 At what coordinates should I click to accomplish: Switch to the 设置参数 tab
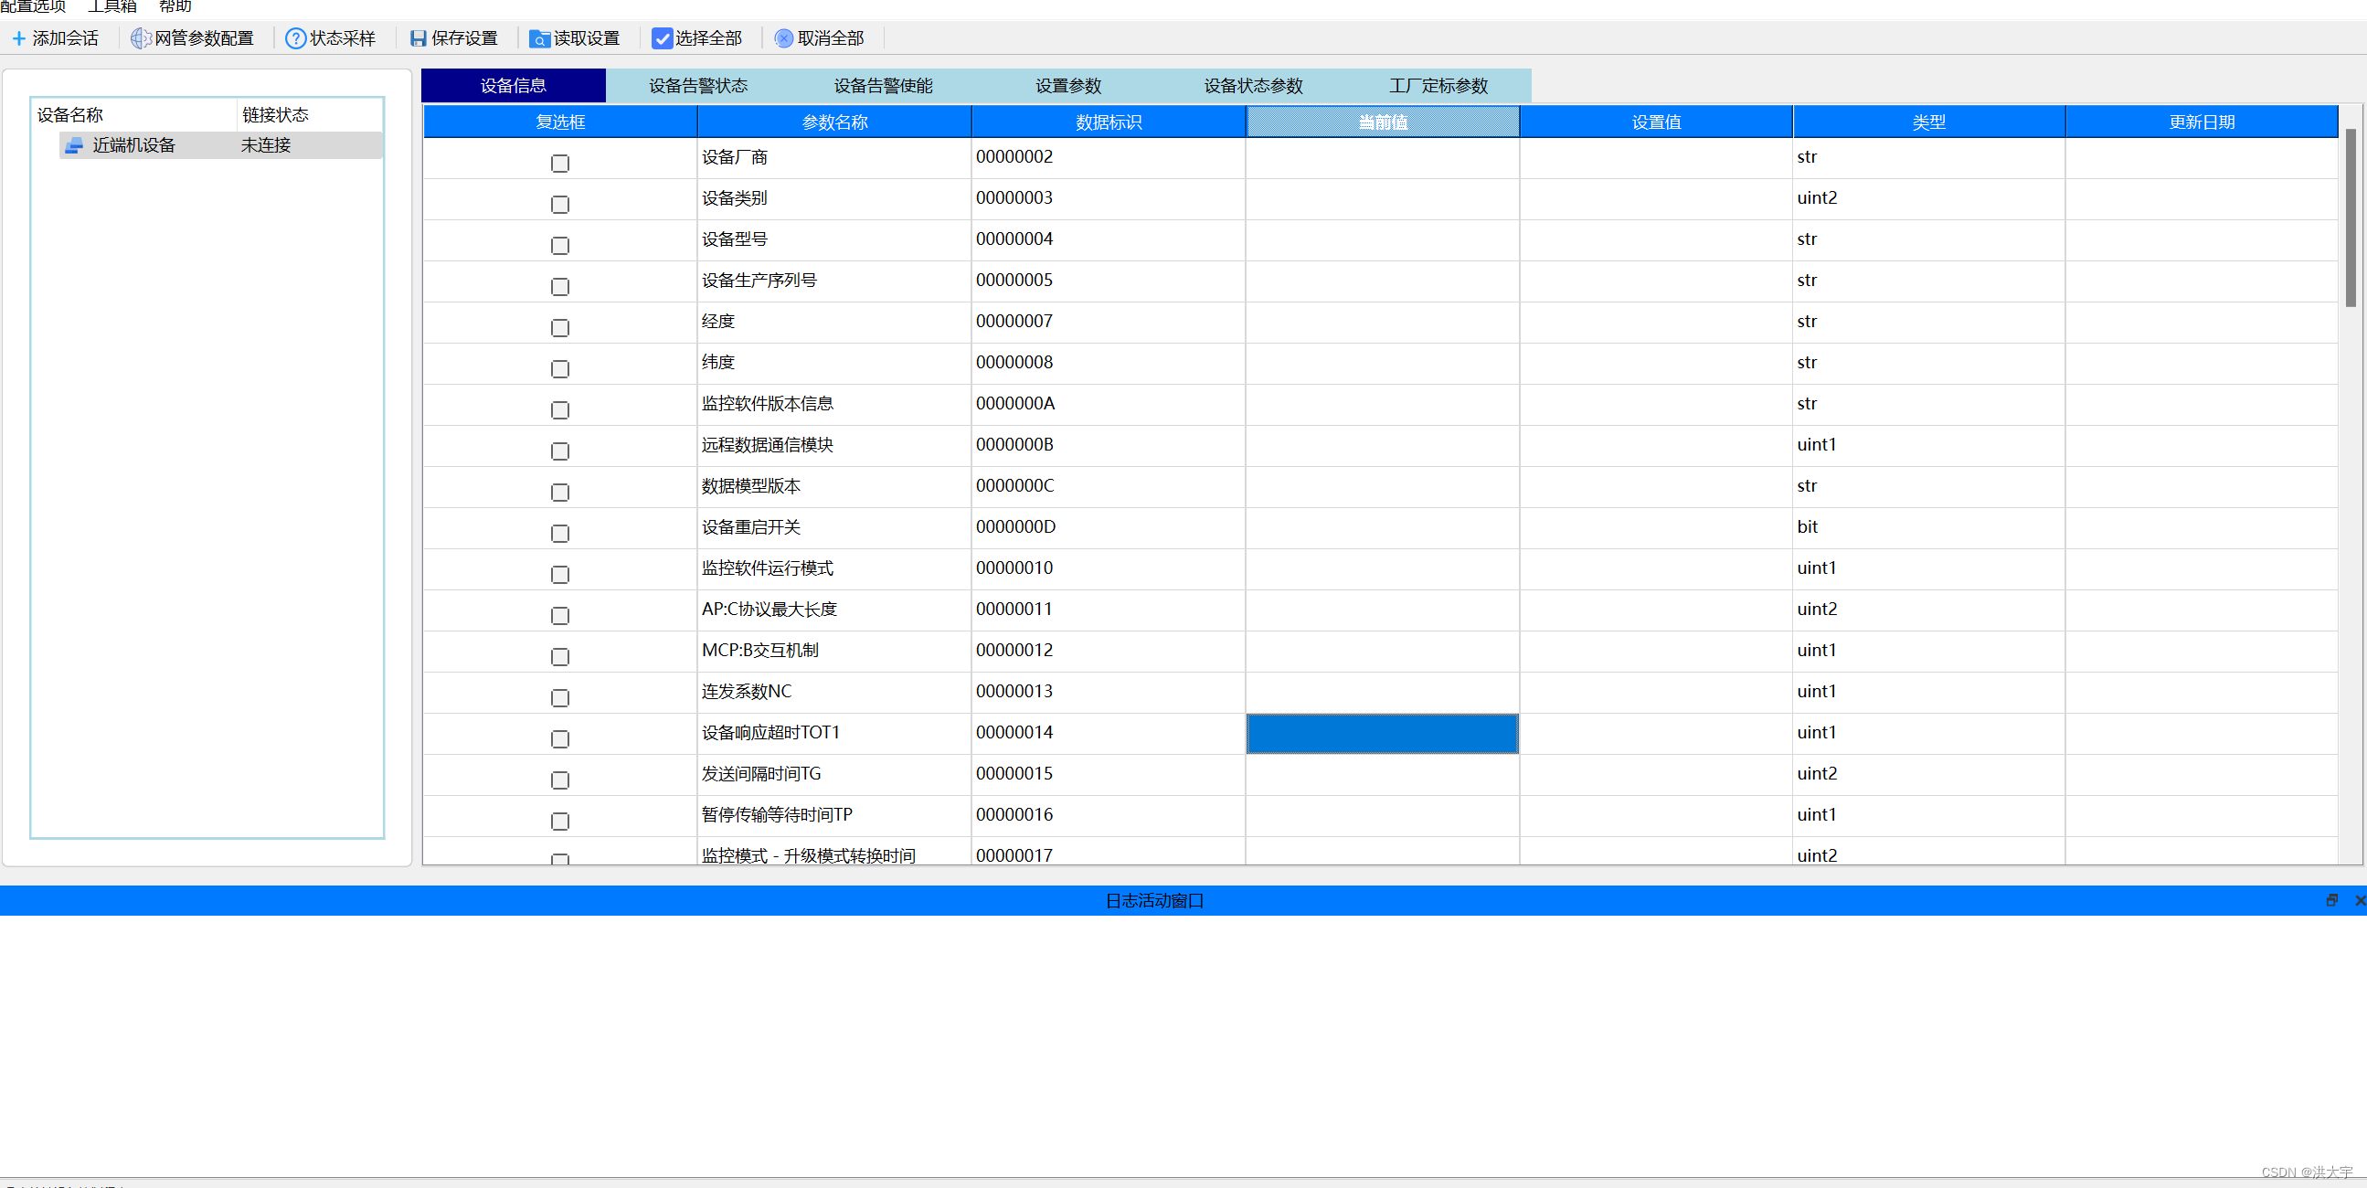1068,86
